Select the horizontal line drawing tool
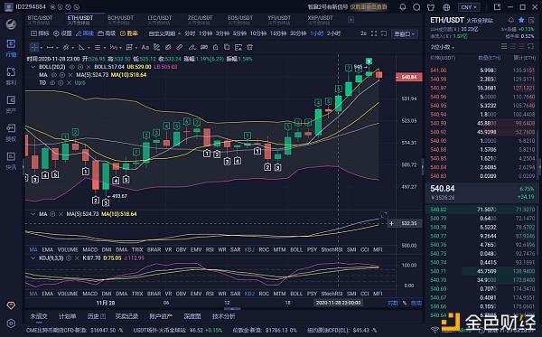Viewport: 542px width, 337px height. (50, 47)
